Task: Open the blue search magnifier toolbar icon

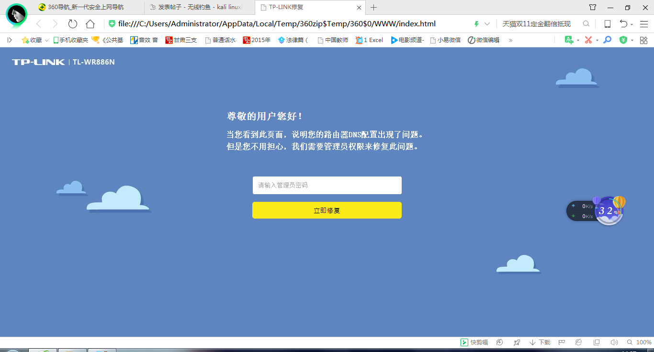Action: [x=607, y=40]
